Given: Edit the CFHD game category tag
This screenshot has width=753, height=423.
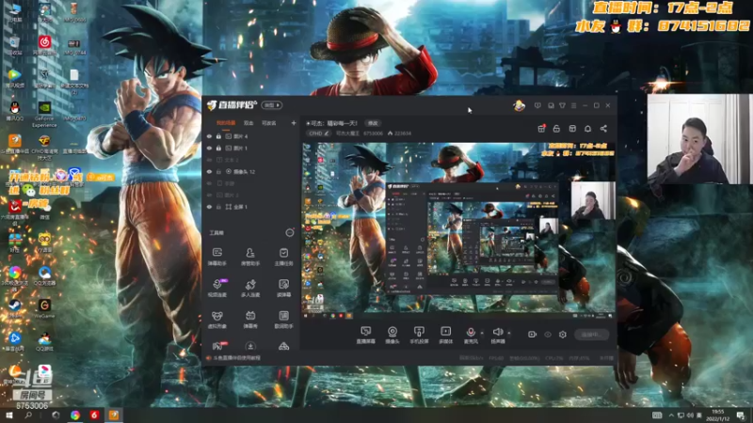Looking at the screenshot, I should (x=318, y=133).
